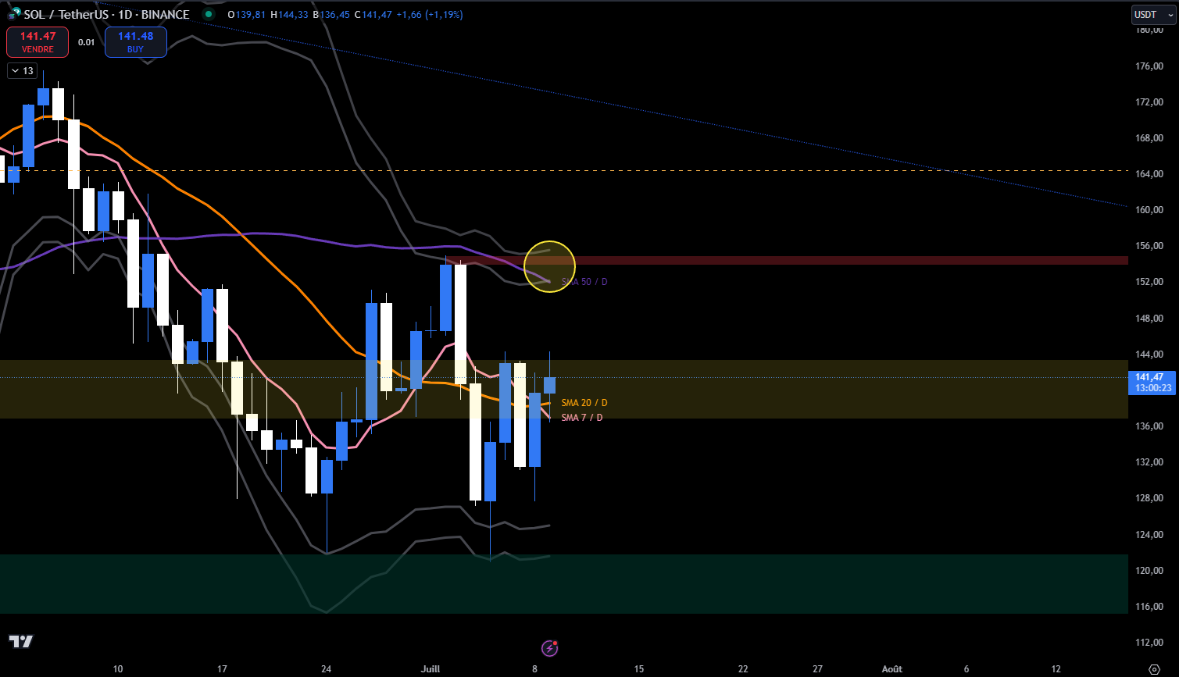This screenshot has width=1179, height=677.
Task: Click the purple lightning event icon
Action: pyautogui.click(x=550, y=648)
